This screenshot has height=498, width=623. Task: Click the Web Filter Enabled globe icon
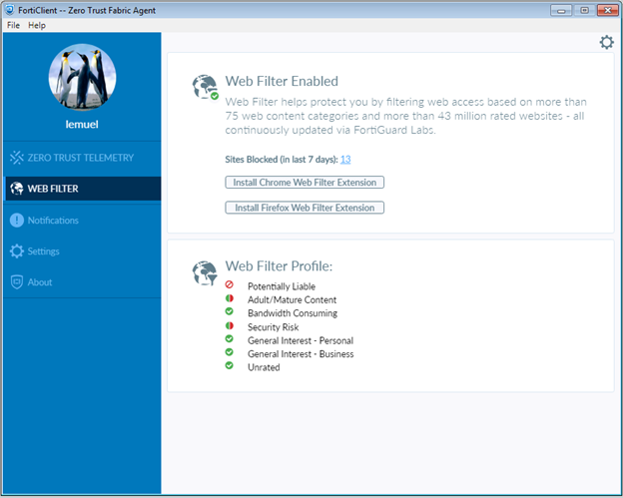205,87
